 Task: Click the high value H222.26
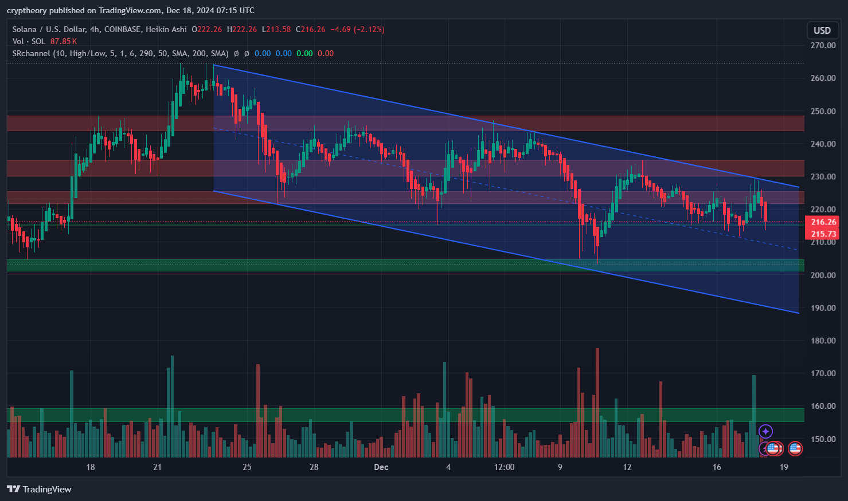(x=242, y=29)
